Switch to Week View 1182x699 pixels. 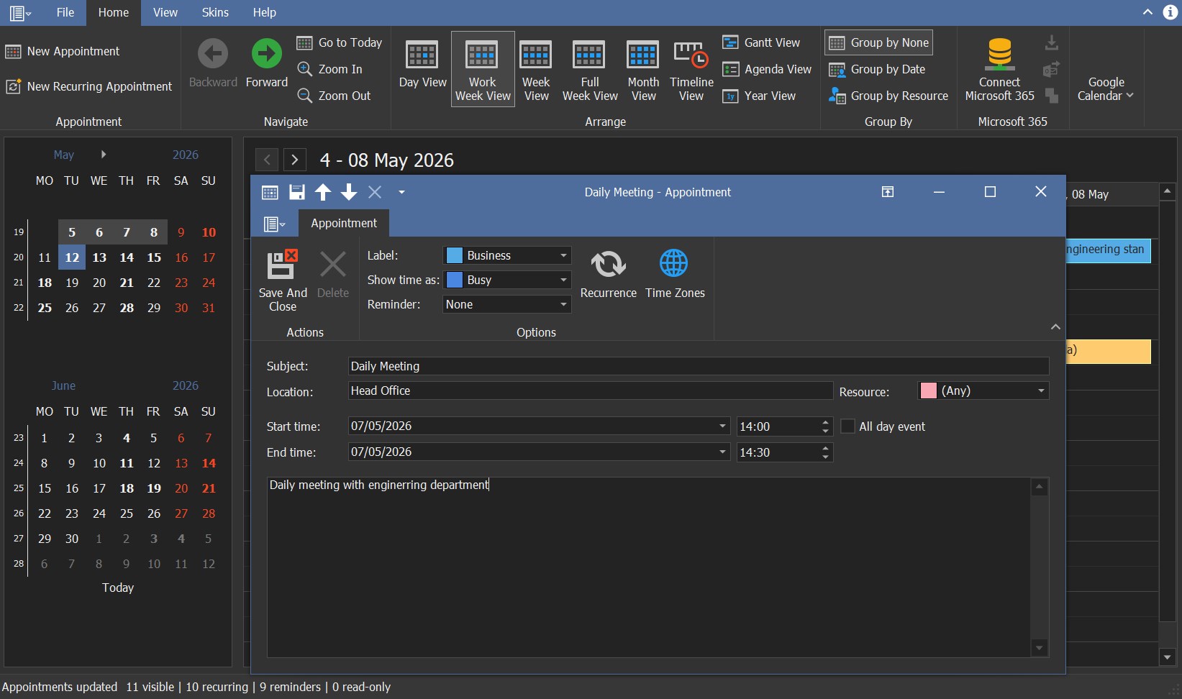click(536, 70)
